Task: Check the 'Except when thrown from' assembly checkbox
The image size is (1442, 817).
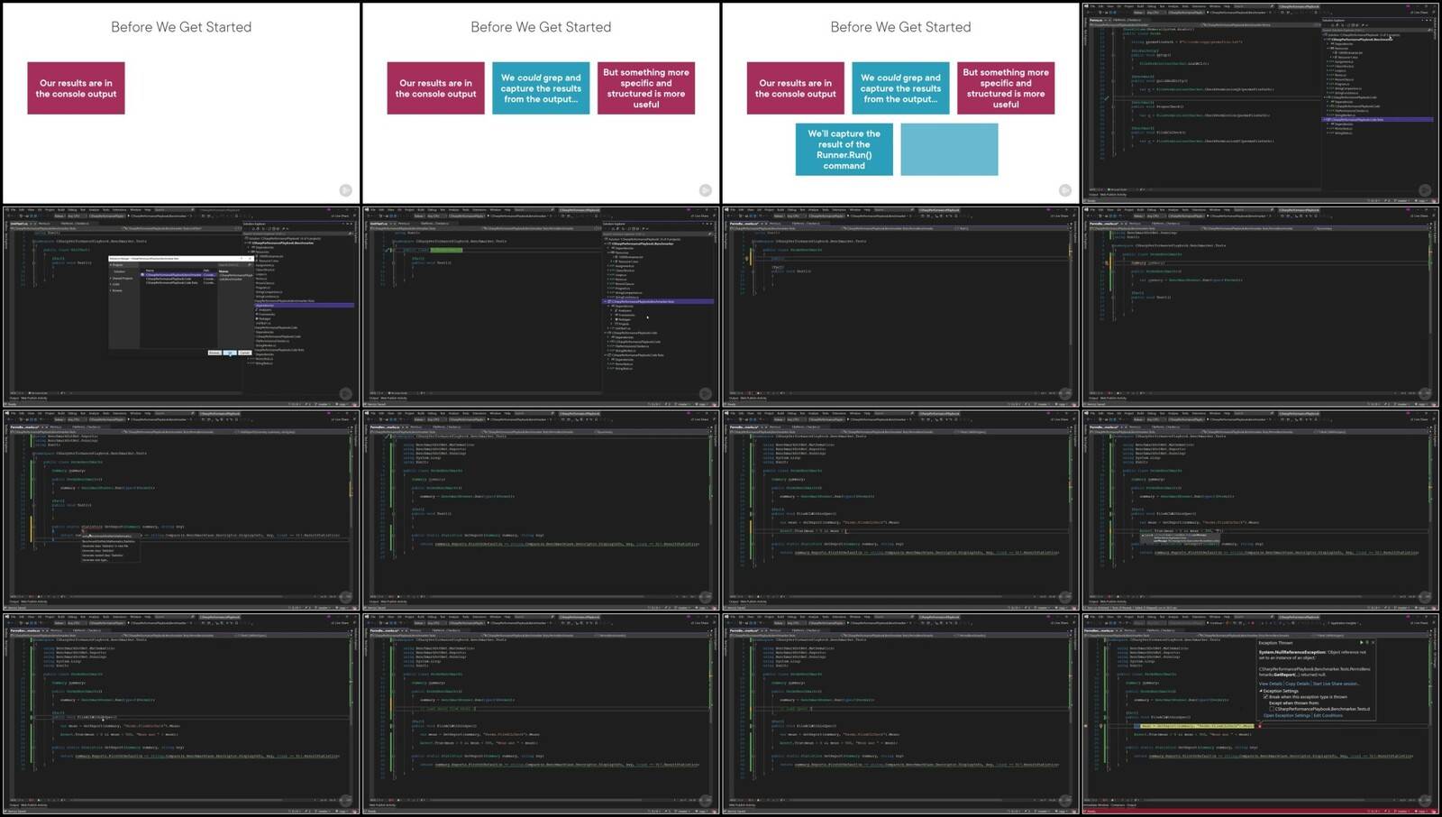Action: click(1272, 709)
